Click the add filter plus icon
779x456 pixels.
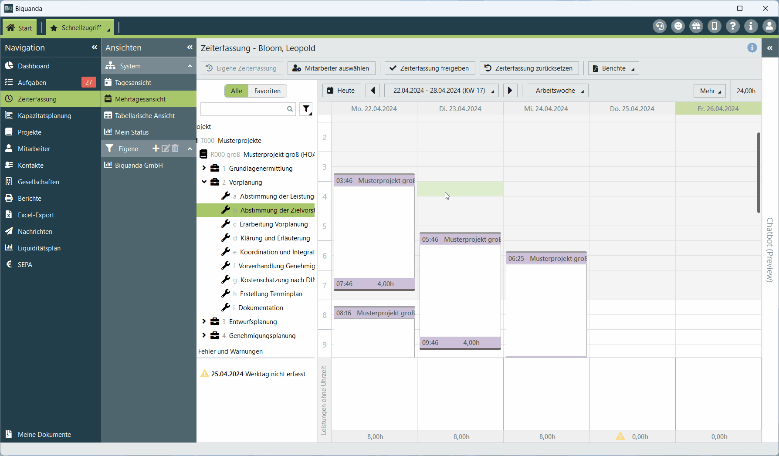coord(156,149)
